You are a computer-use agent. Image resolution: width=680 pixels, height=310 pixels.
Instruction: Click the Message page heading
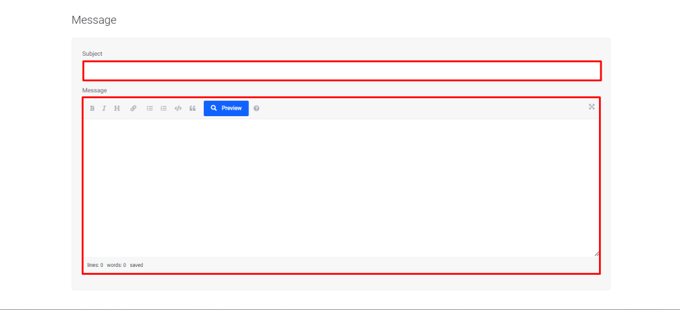[x=94, y=20]
